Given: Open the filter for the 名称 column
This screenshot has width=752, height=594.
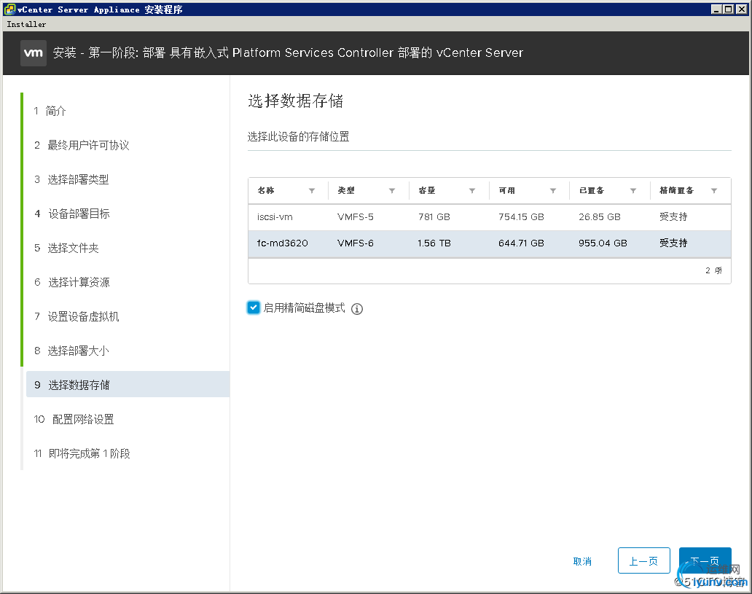Looking at the screenshot, I should point(312,190).
